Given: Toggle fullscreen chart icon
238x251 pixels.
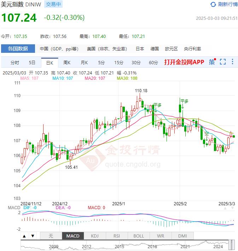Looking at the screenshot, I should click(x=223, y=62).
